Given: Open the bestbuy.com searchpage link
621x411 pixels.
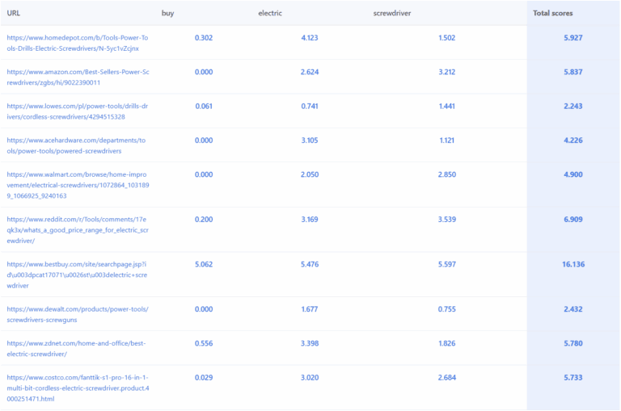Looking at the screenshot, I should pos(78,275).
